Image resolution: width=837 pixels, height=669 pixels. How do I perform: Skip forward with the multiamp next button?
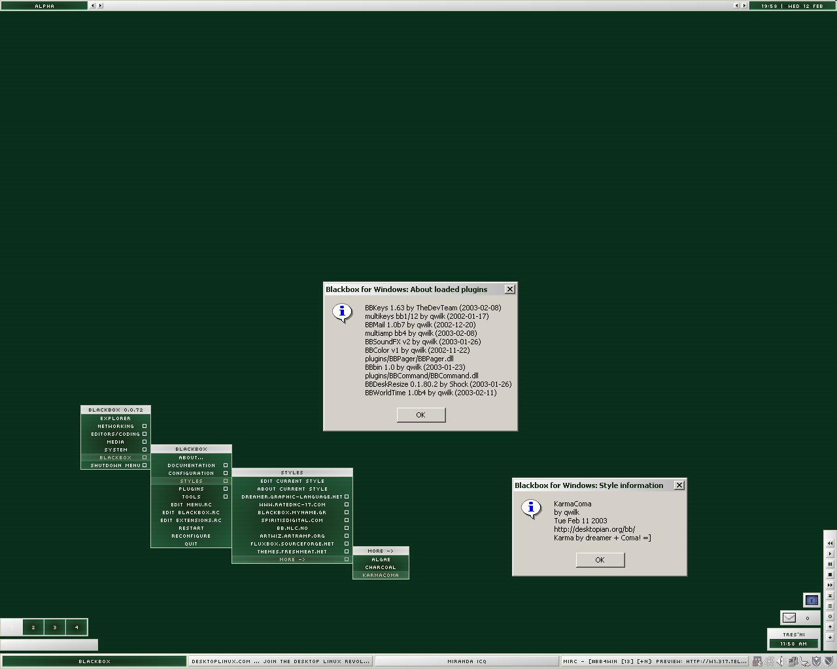click(830, 585)
